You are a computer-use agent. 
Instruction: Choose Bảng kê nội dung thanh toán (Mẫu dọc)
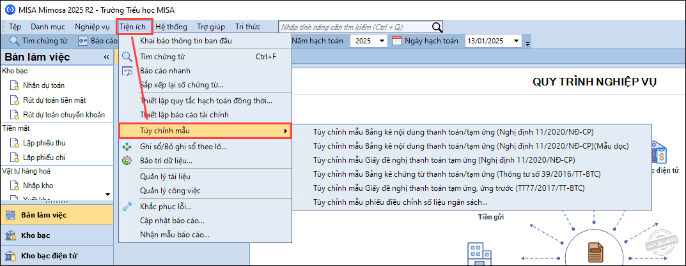tap(472, 145)
